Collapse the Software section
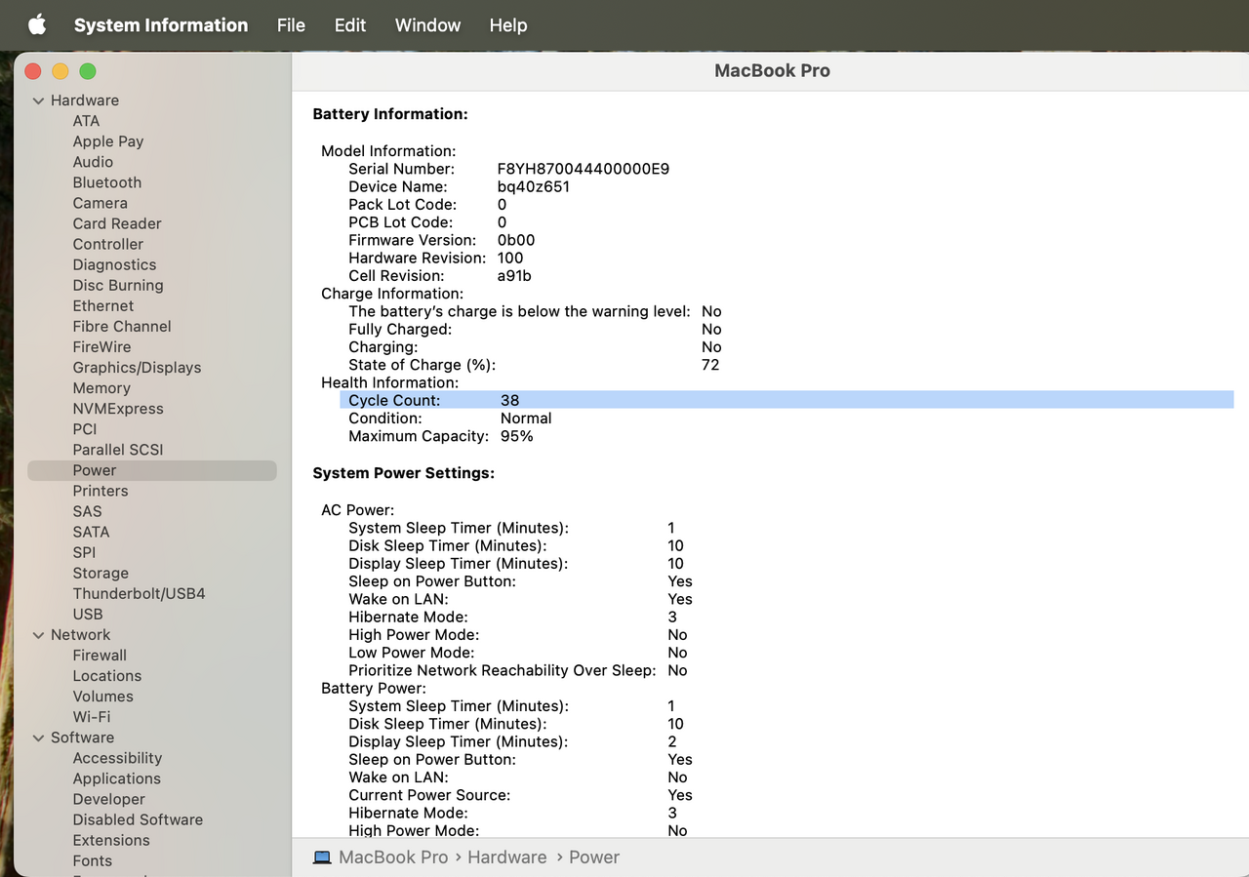 [x=38, y=737]
